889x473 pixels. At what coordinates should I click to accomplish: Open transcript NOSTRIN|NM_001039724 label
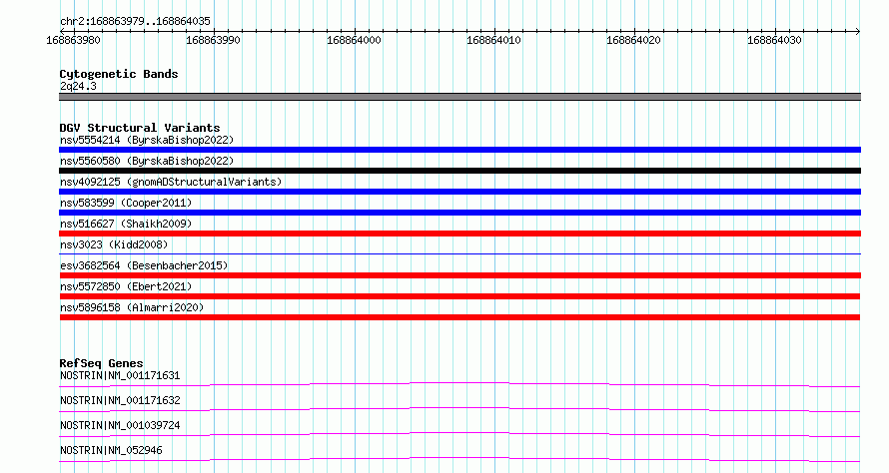click(120, 425)
